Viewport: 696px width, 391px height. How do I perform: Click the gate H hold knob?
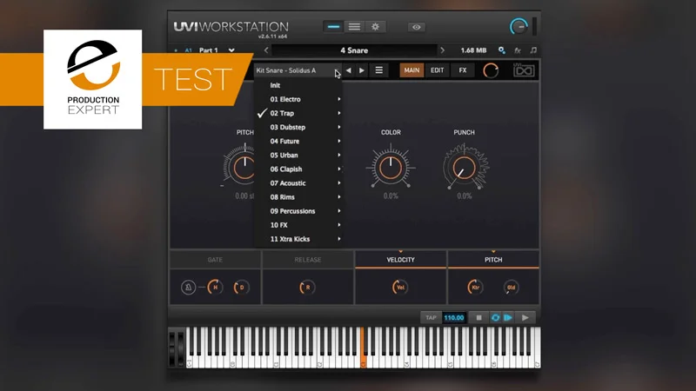[x=215, y=288]
